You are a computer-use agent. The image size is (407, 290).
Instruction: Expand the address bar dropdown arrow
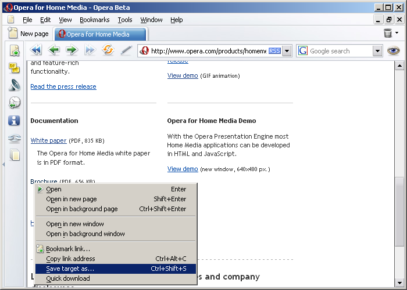[287, 51]
